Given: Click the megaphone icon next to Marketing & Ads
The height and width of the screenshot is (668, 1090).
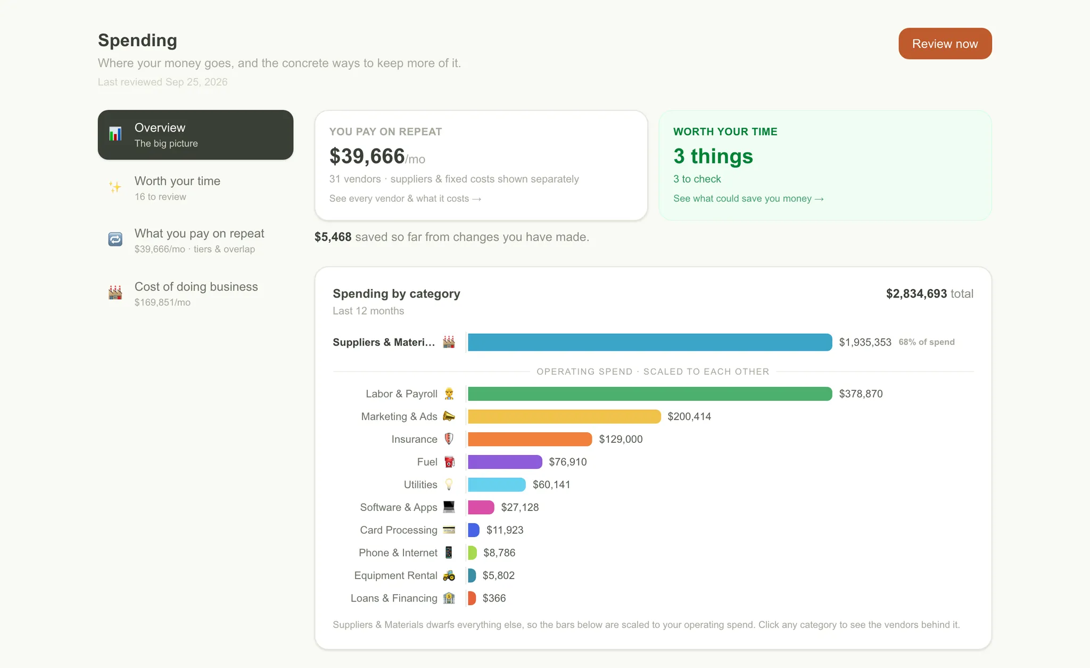Looking at the screenshot, I should pyautogui.click(x=449, y=416).
